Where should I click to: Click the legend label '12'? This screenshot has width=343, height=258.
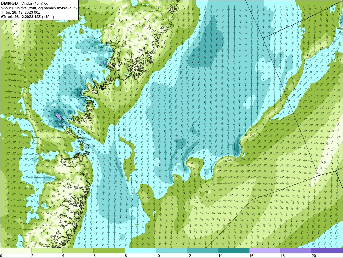pos(189,256)
